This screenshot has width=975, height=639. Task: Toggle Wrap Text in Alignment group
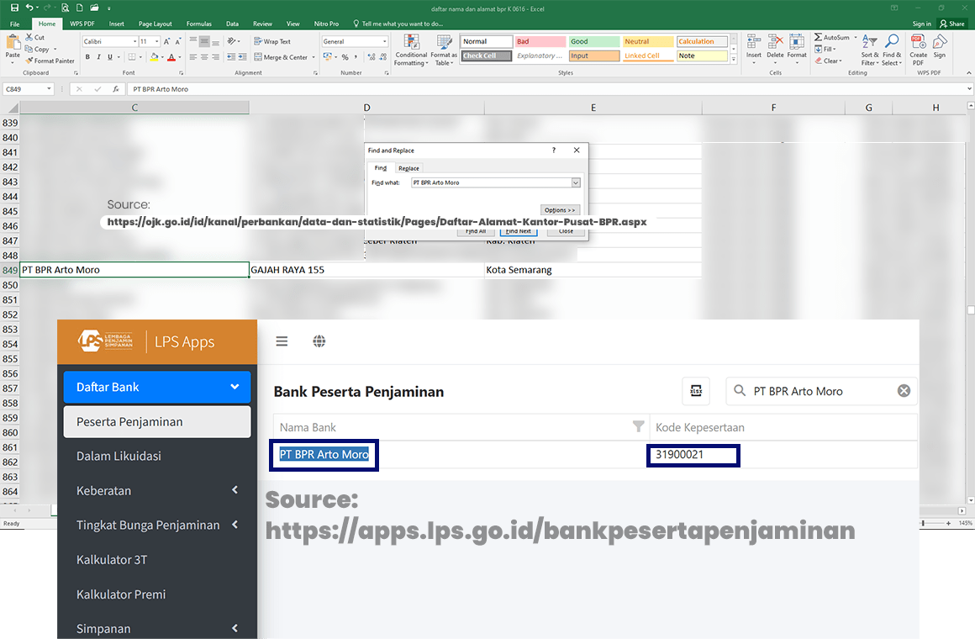coord(272,41)
